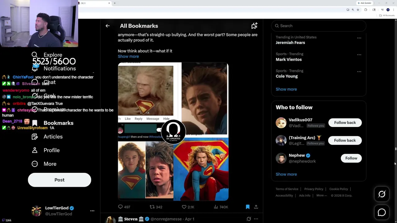Click the bookmark folder icon in header

(254, 26)
